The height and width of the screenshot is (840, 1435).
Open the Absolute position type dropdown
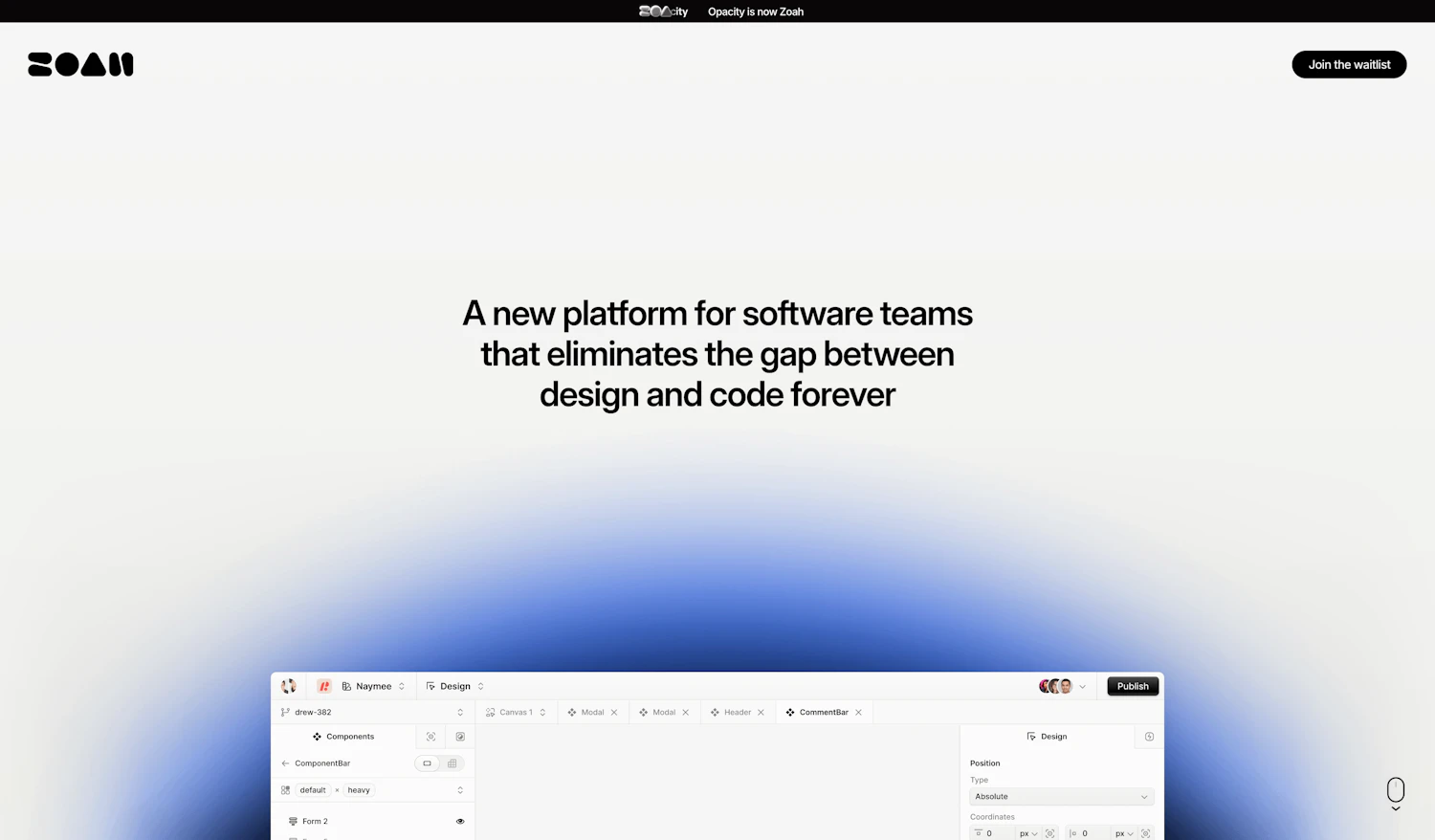pos(1062,797)
